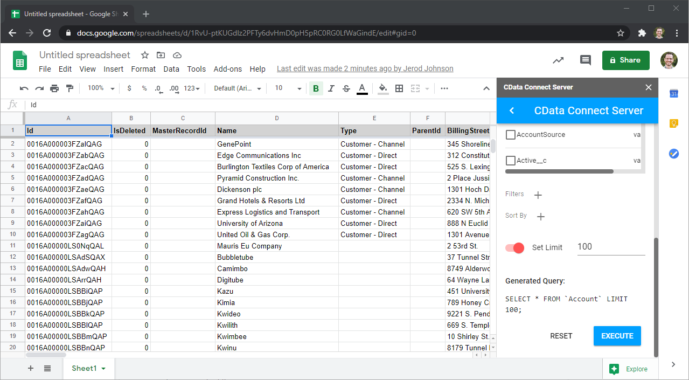
Task: Collapse the side panel chevron
Action: coord(673,365)
